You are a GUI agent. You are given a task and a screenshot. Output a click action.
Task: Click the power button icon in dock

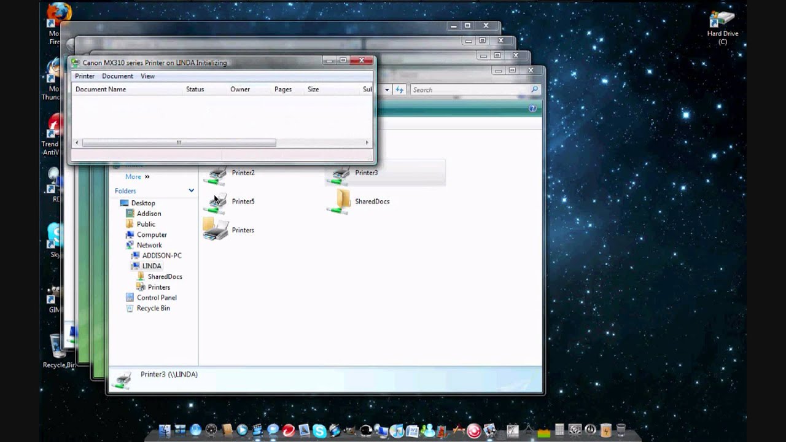coord(590,430)
